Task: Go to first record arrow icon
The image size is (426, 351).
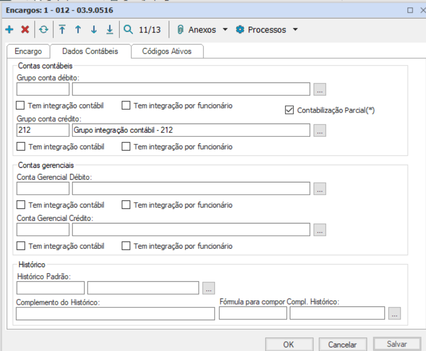Action: 62,30
